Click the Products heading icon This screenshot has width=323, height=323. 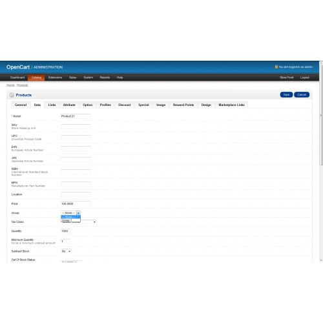[x=12, y=95]
